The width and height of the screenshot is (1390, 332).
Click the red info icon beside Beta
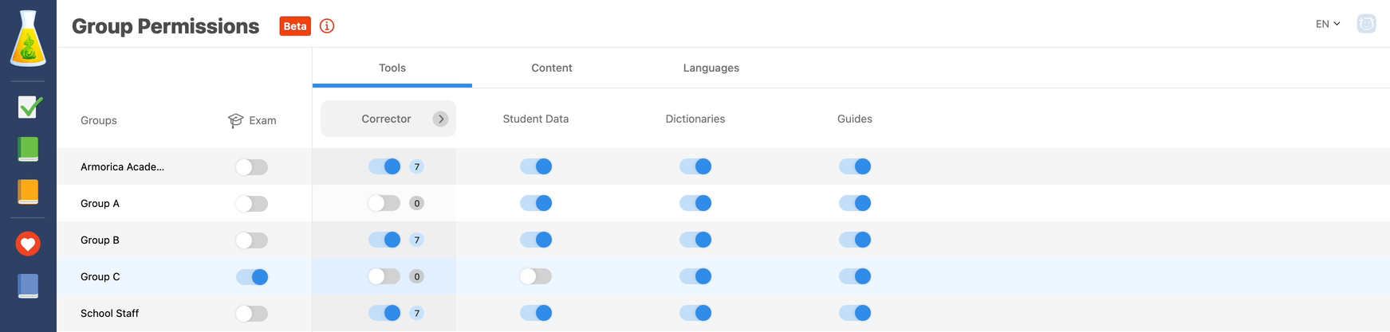(x=327, y=26)
